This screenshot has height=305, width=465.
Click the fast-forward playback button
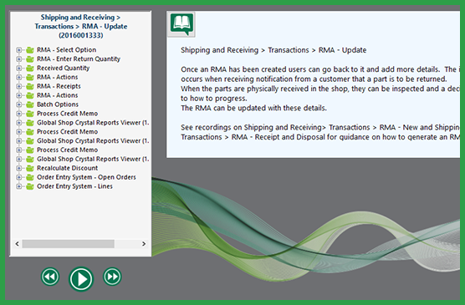point(112,277)
